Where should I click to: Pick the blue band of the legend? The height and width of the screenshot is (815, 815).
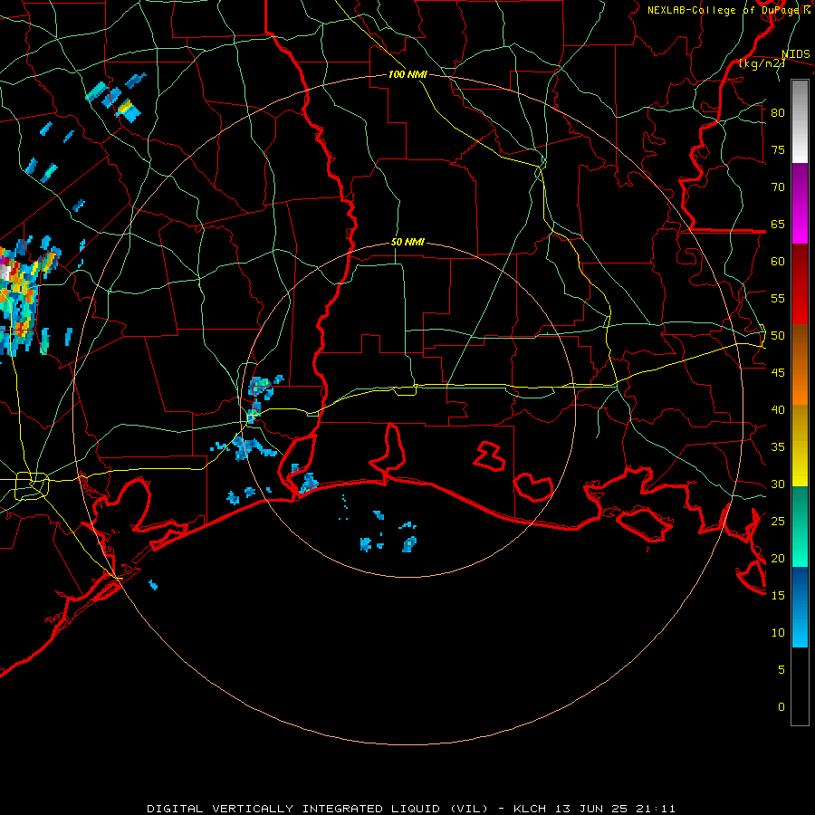[x=800, y=607]
